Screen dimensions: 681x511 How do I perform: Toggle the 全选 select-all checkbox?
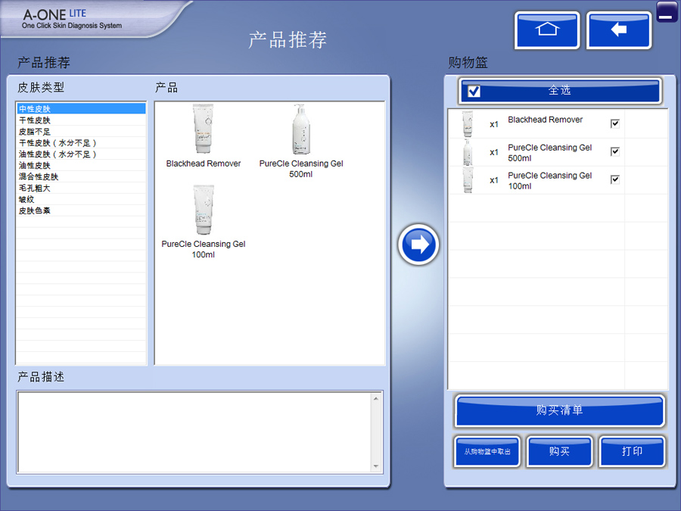(474, 91)
